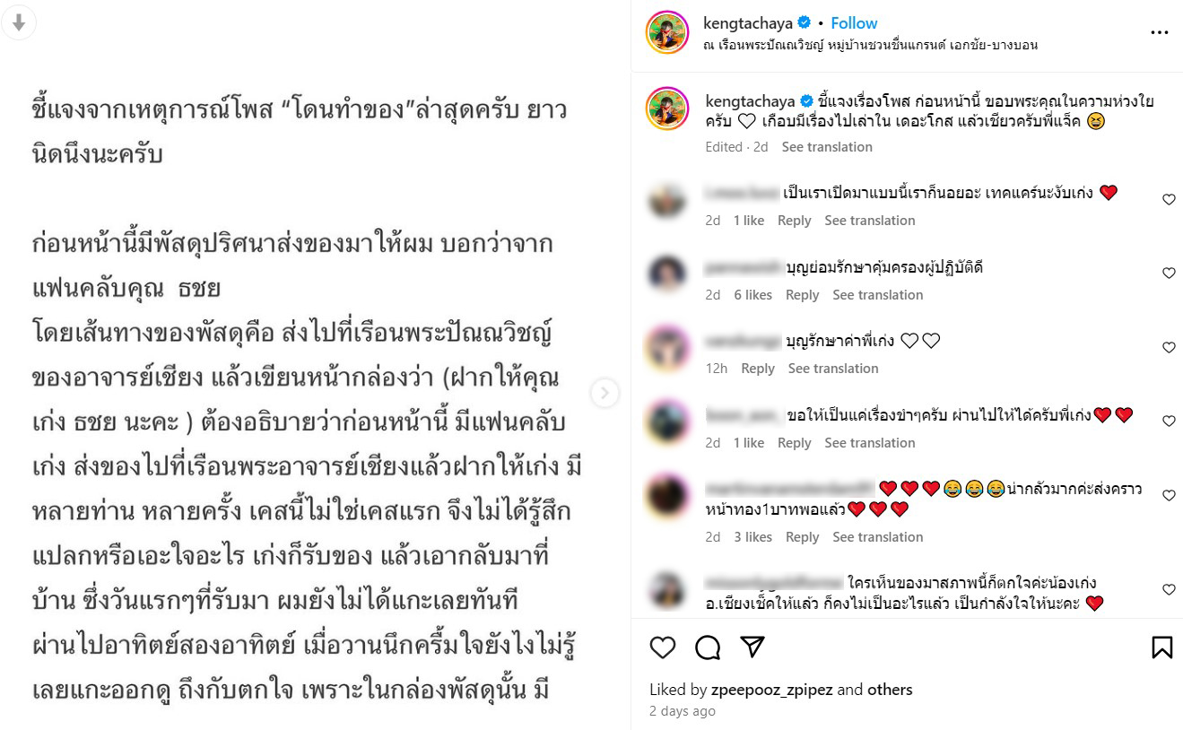Screen dimensions: 1183x730
Task: Show others who liked the post
Action: [x=890, y=690]
